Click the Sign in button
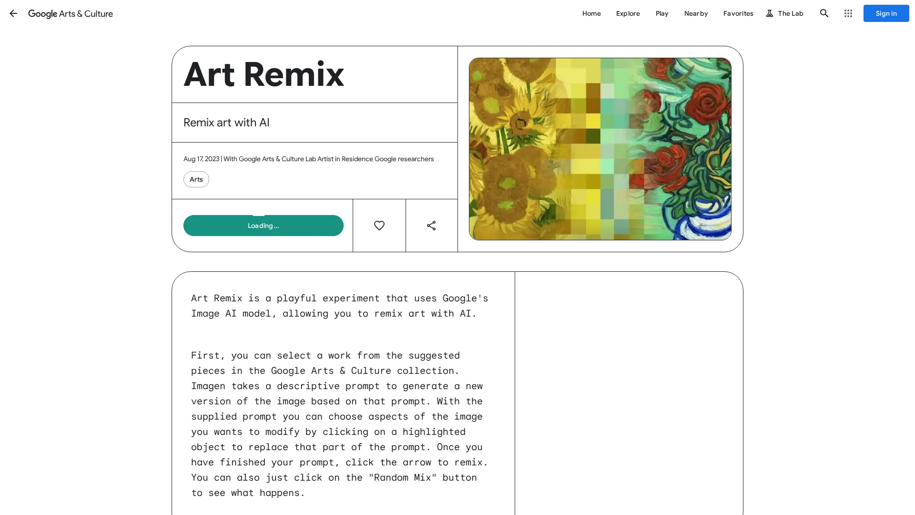This screenshot has width=915, height=515. [885, 13]
